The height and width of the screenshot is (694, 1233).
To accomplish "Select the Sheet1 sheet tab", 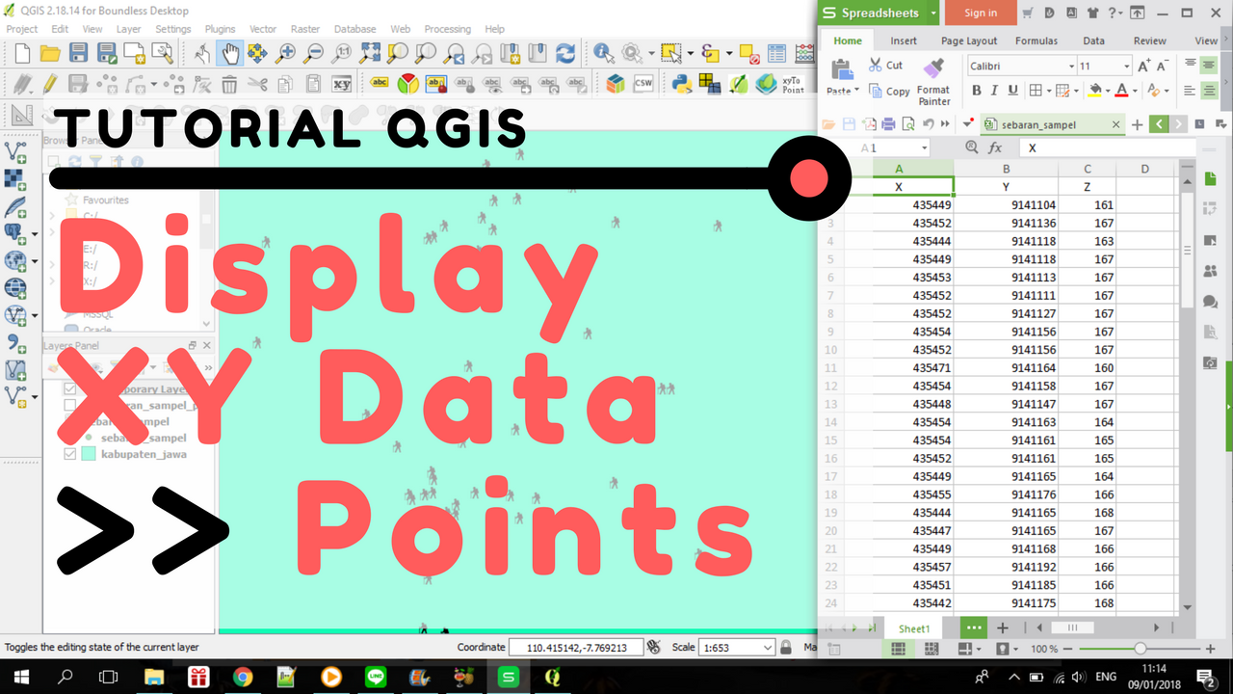I will pos(914,627).
